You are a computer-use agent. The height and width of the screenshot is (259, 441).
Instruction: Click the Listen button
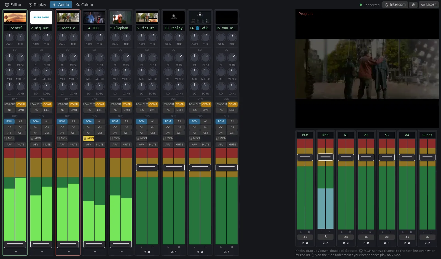[x=429, y=5]
